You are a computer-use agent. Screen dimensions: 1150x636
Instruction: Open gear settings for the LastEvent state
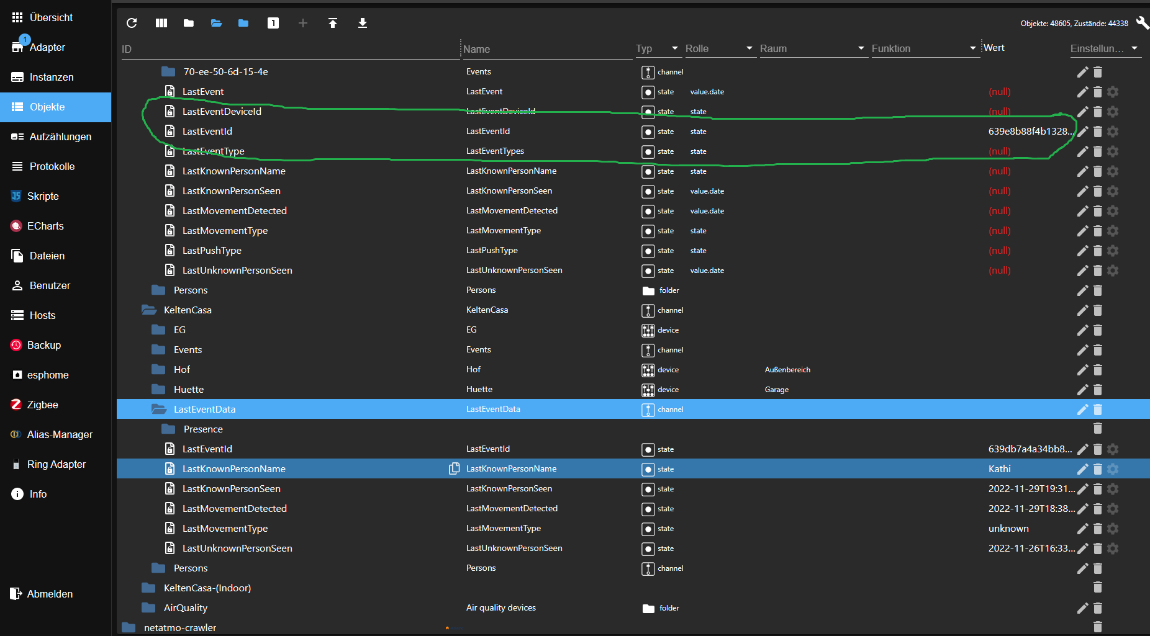click(x=1112, y=92)
